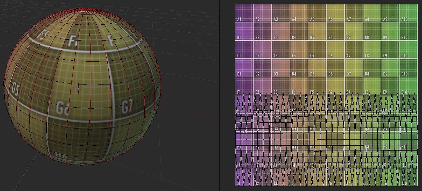The width and height of the screenshot is (422, 191).
Task: Click the A7 tile in UV grid
Action: [x=354, y=13]
